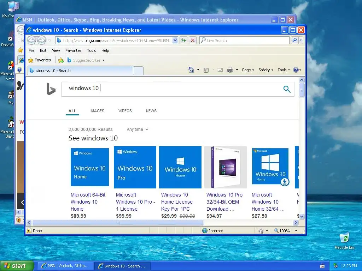Click the Stop loading red X icon
The height and width of the screenshot is (271, 362).
[192, 40]
